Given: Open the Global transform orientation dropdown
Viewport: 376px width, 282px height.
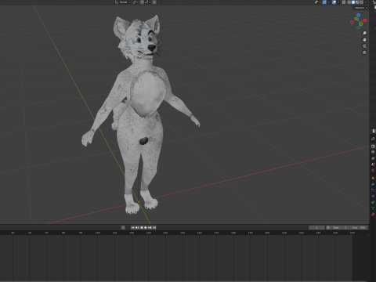Looking at the screenshot, I should pos(123,2).
